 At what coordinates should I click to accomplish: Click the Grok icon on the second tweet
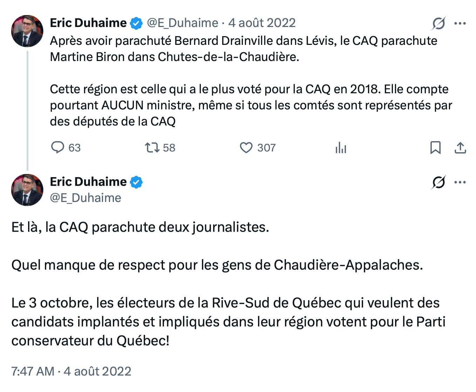tap(438, 182)
